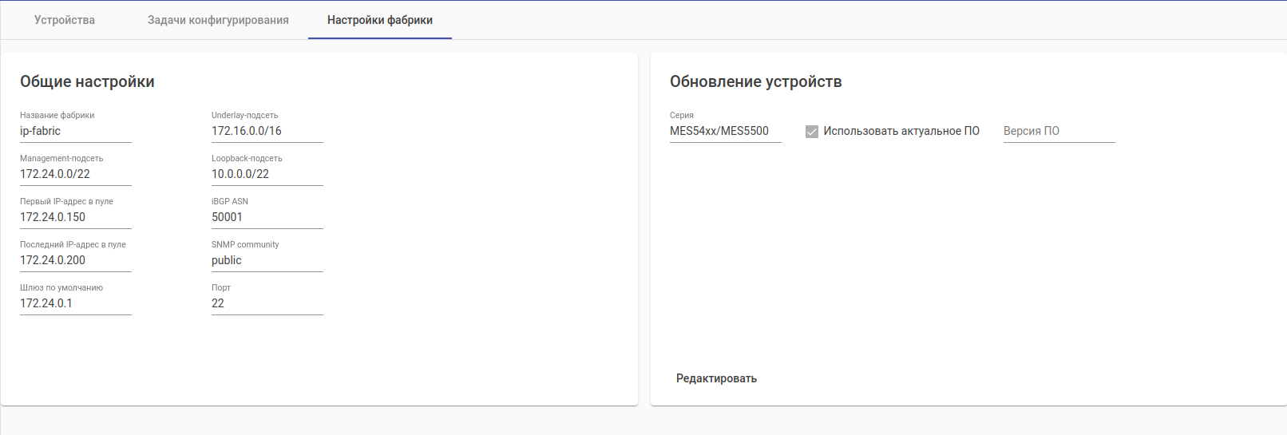Select the iBGP ASN field
This screenshot has height=435, width=1287.
click(x=267, y=217)
